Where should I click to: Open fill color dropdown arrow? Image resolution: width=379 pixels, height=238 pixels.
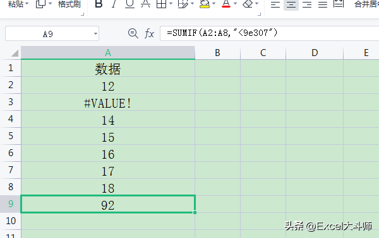[214, 4]
